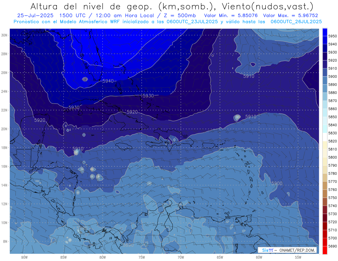Click the 5780 value on the colorbar
Viewport: 338px width, 261px height.
click(x=333, y=173)
